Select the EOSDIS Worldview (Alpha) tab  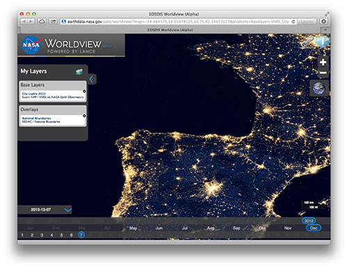tap(170, 30)
